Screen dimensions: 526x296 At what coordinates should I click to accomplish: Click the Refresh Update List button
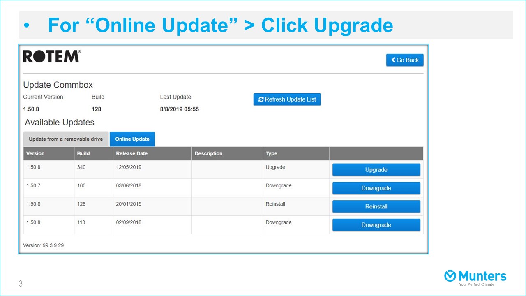point(287,99)
